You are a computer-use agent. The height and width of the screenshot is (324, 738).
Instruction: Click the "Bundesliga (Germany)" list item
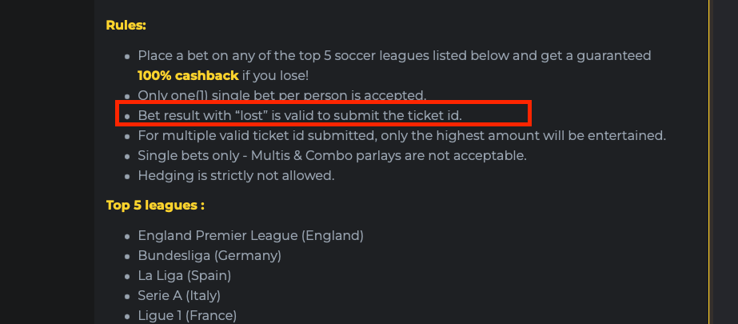(209, 256)
